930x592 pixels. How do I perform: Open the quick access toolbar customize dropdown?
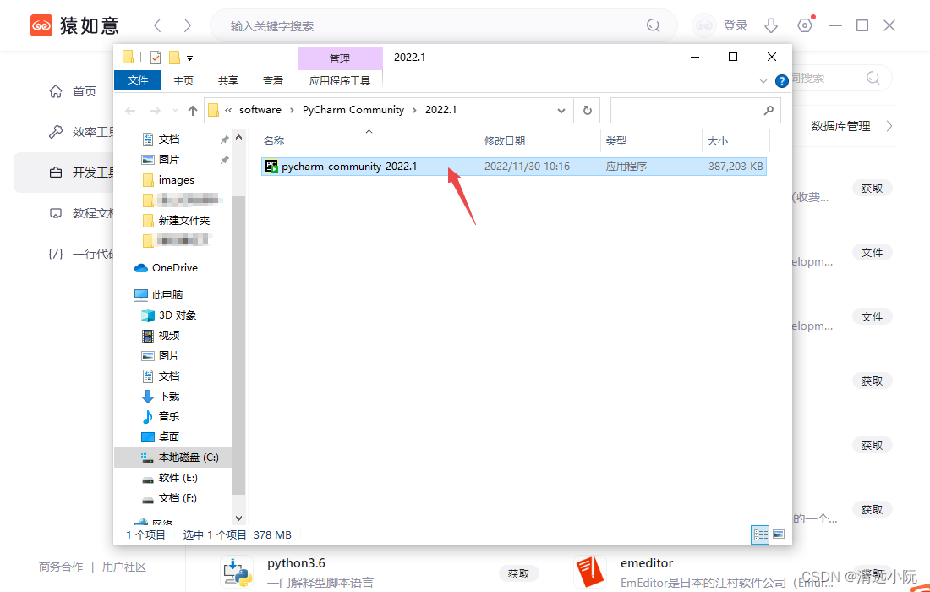coord(189,58)
